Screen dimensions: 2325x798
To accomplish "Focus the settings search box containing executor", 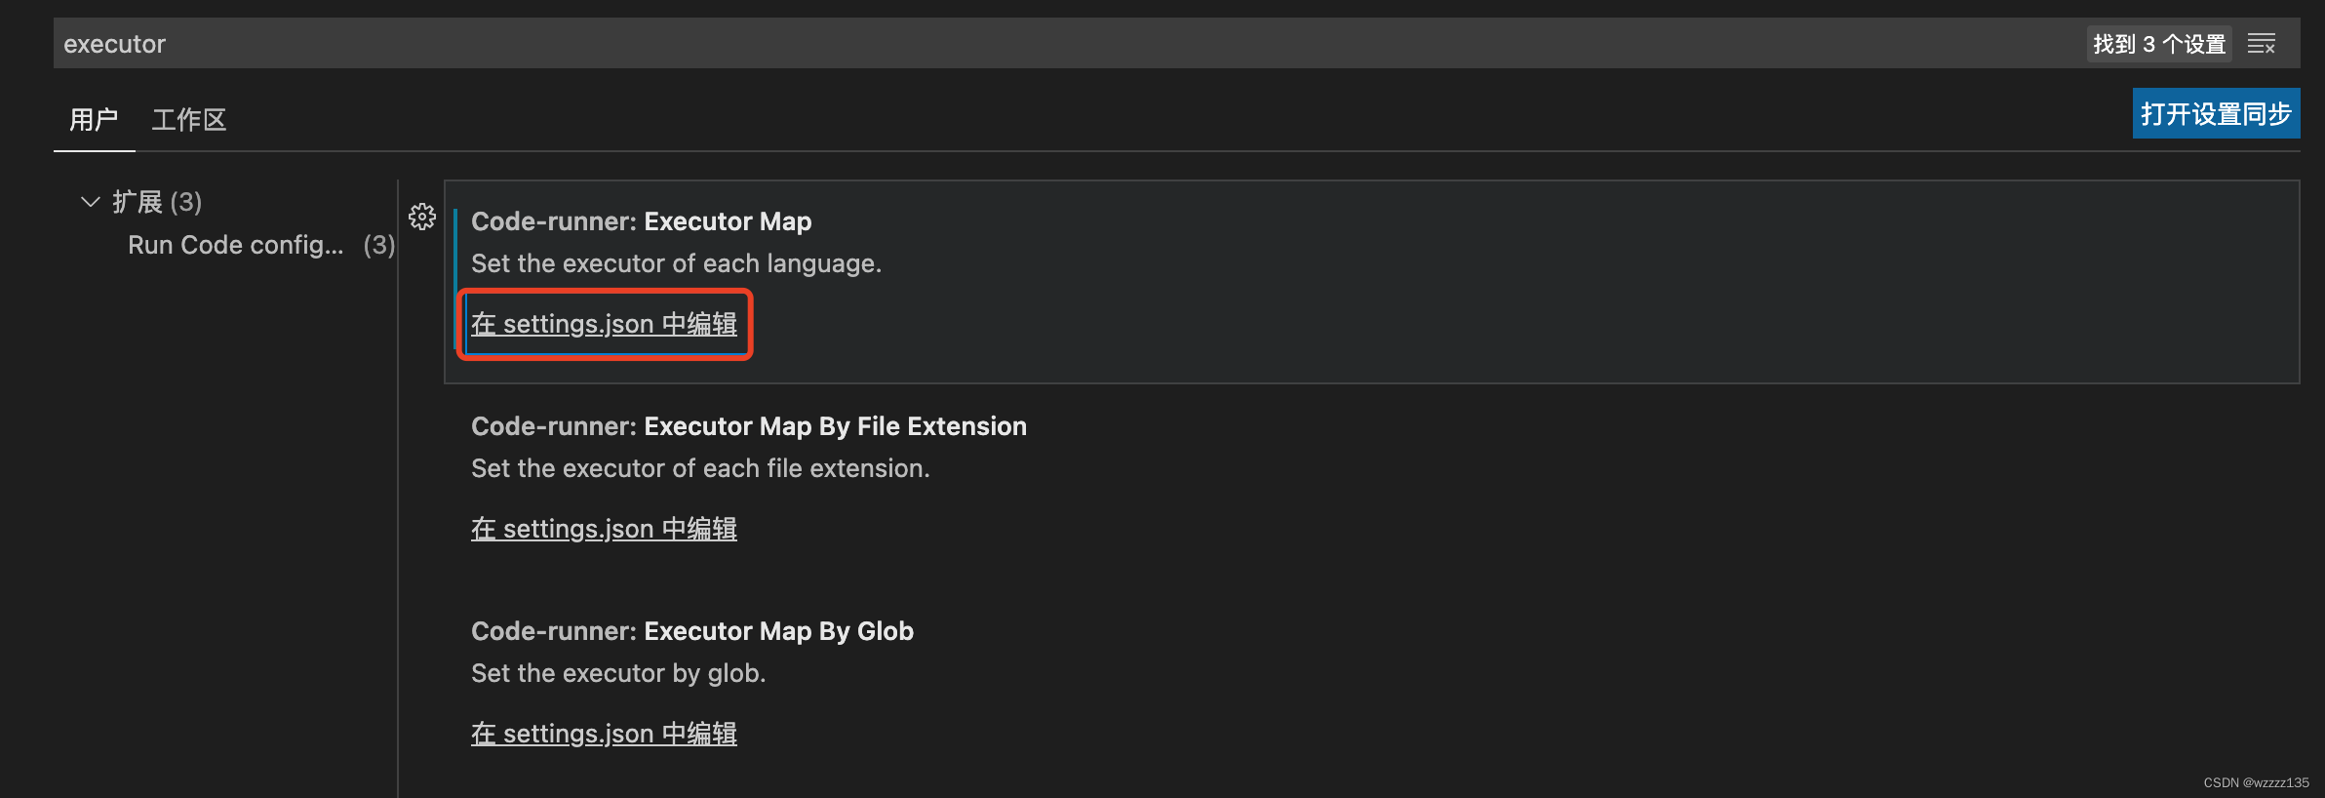I will [1068, 44].
